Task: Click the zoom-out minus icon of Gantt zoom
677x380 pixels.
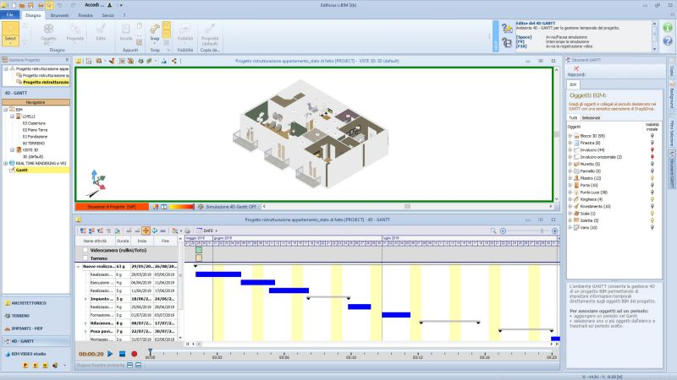Action: pos(503,231)
